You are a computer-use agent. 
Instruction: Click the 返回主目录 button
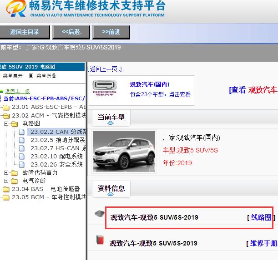pos(25,32)
